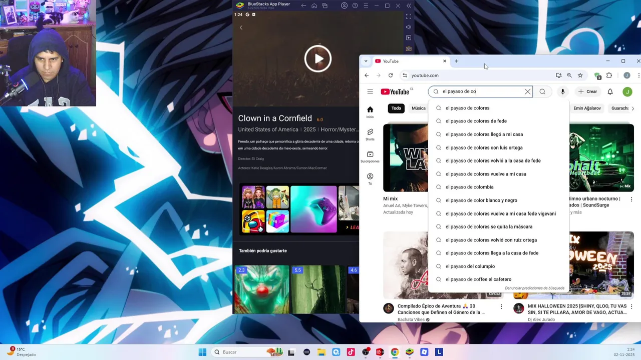This screenshot has width=641, height=360.
Task: Open MIX HALLOWEEN 2025 video title
Action: (577, 309)
